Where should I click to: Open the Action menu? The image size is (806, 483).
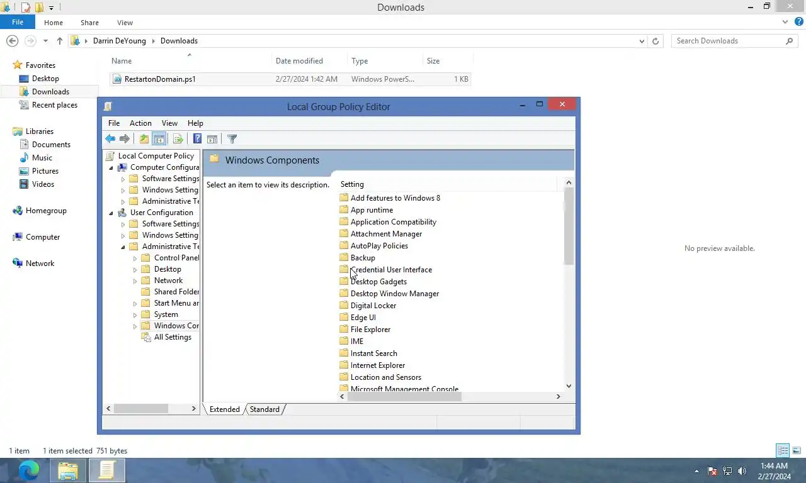140,123
